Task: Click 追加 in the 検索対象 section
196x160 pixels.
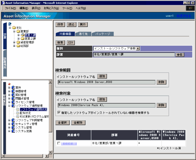Action: (102, 99)
